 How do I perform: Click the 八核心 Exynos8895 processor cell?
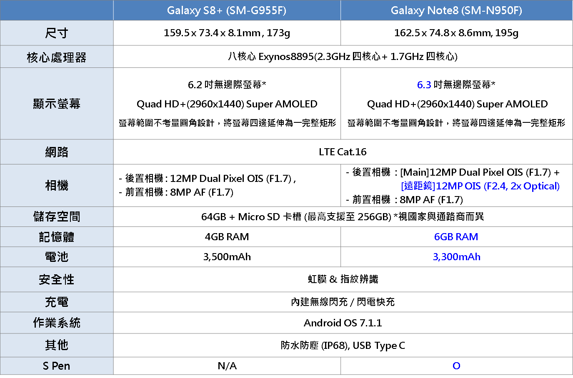coord(343,57)
